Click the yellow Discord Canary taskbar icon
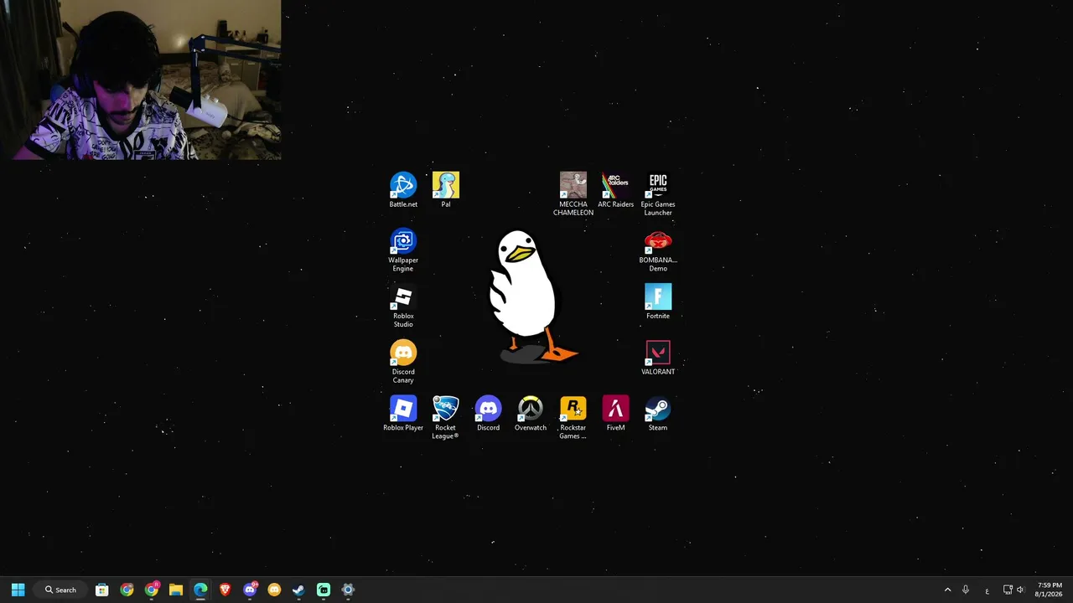Image resolution: width=1073 pixels, height=603 pixels. tap(274, 590)
